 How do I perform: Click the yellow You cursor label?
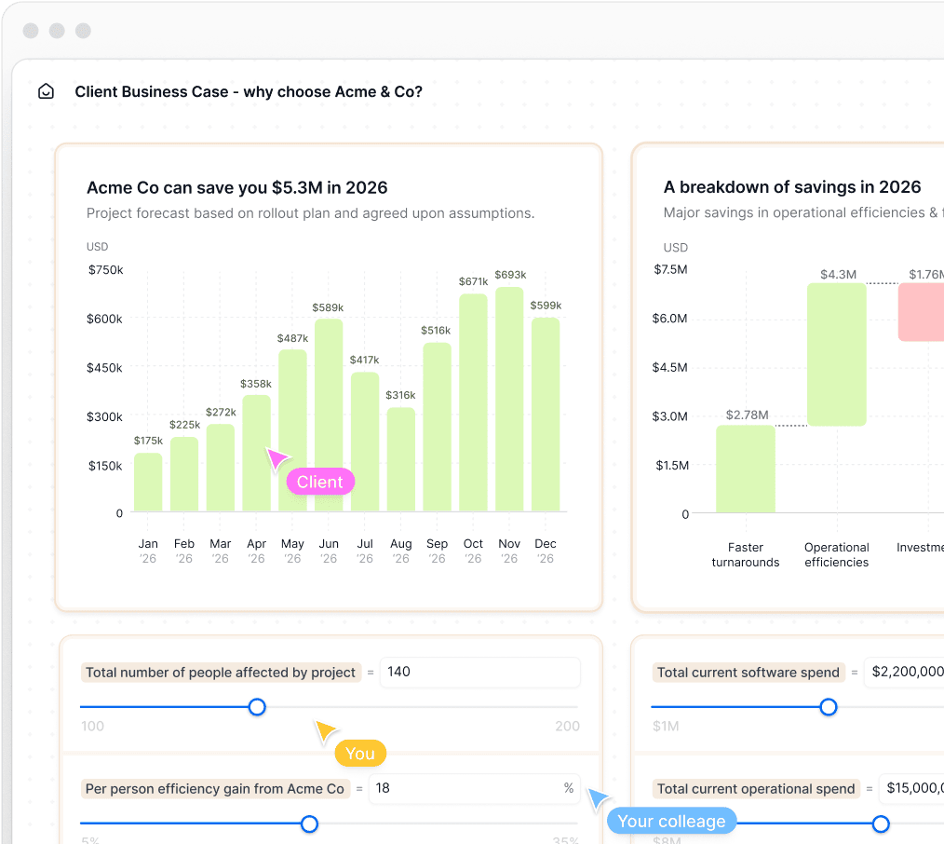click(360, 753)
